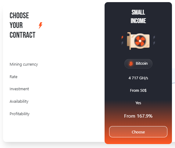Click the graphics card mining illustration
The image size is (175, 148).
[x=138, y=41]
